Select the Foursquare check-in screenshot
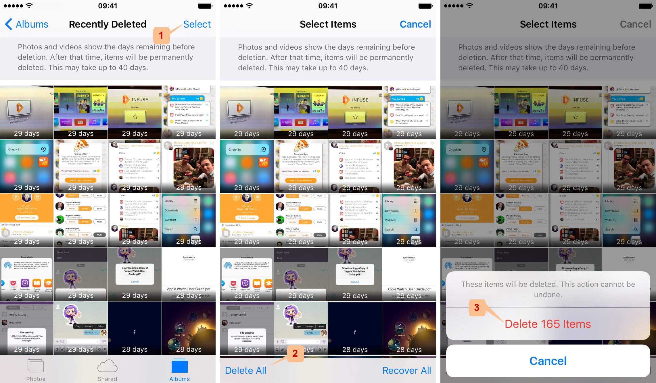The height and width of the screenshot is (383, 656). pyautogui.click(x=26, y=167)
